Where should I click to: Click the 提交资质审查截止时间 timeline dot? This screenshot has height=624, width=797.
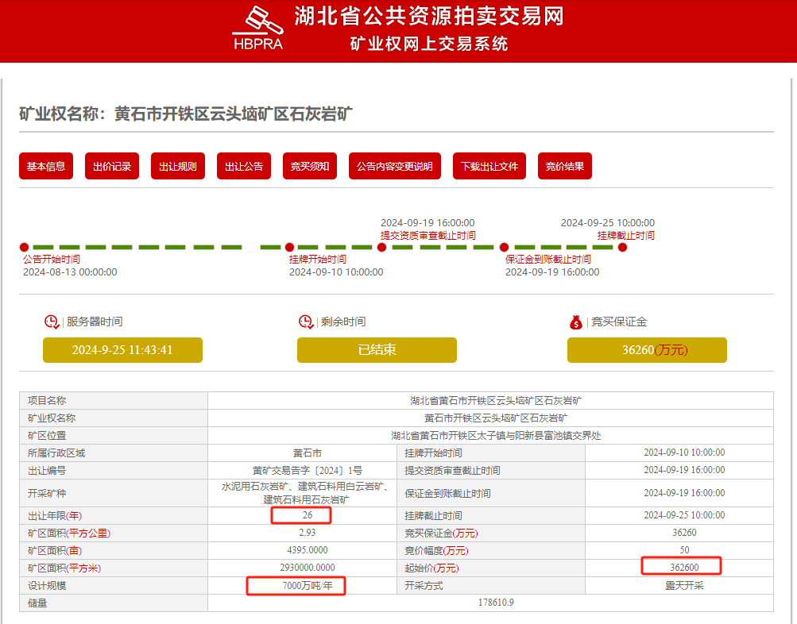381,247
